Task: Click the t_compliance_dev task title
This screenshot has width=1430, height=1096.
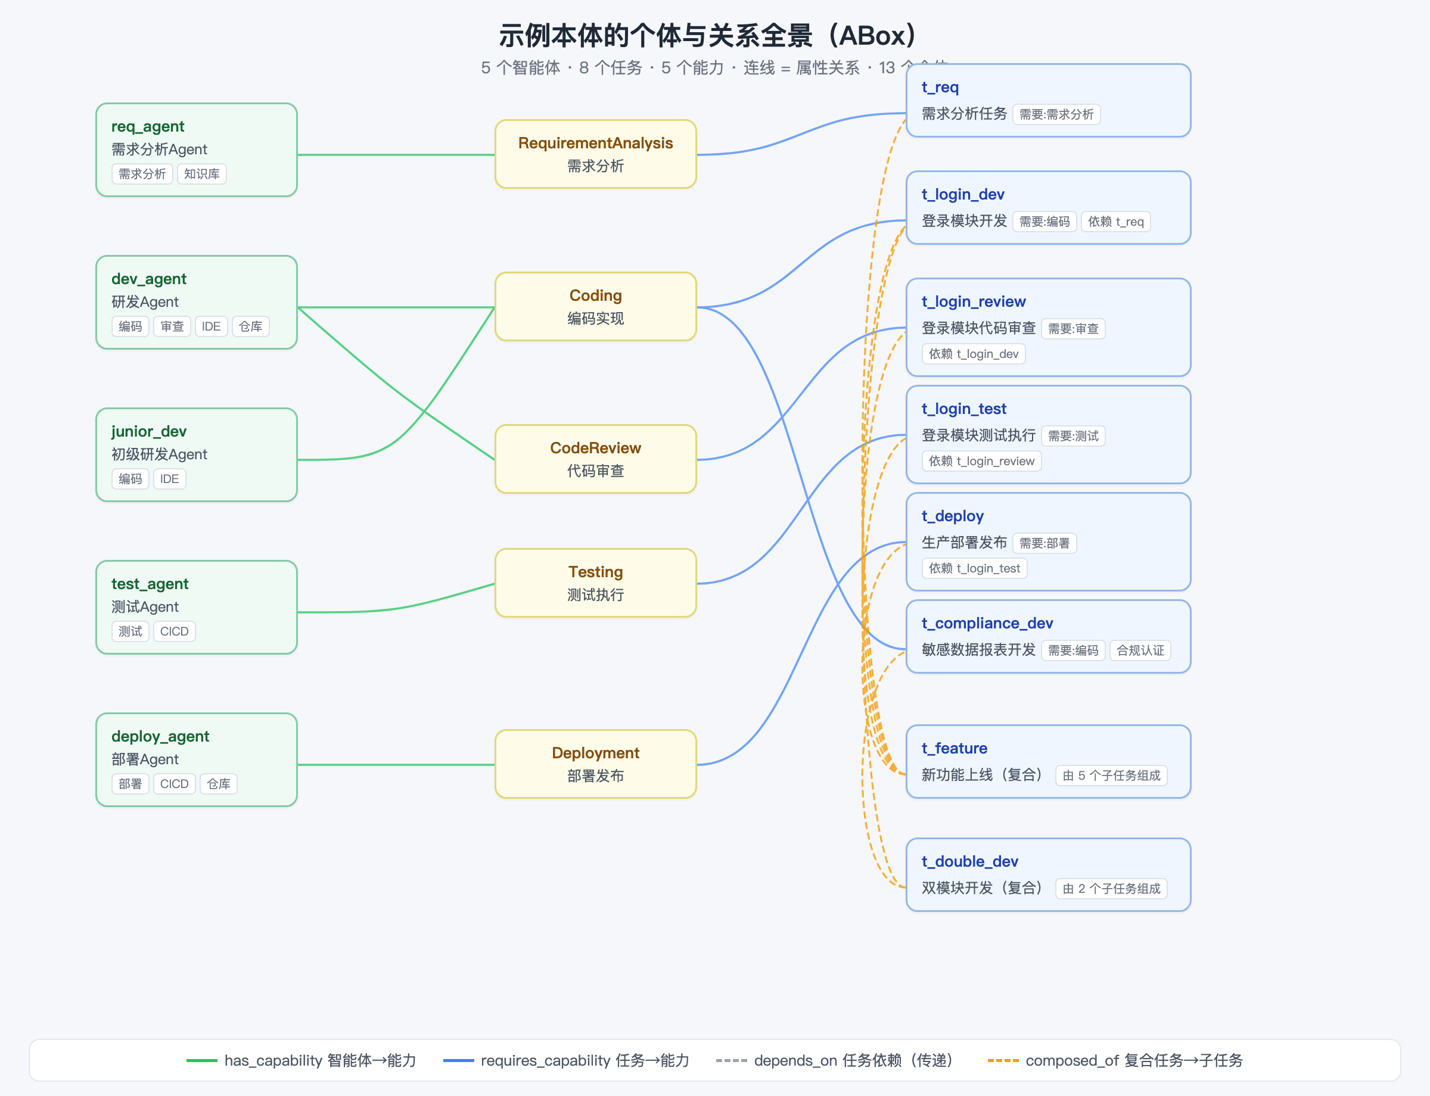Action: 987,623
